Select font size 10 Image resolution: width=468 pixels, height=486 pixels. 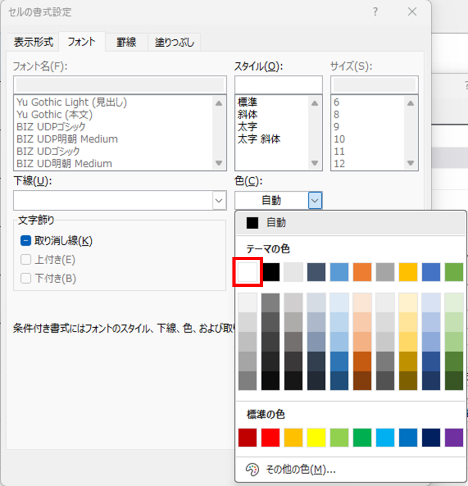tap(339, 139)
